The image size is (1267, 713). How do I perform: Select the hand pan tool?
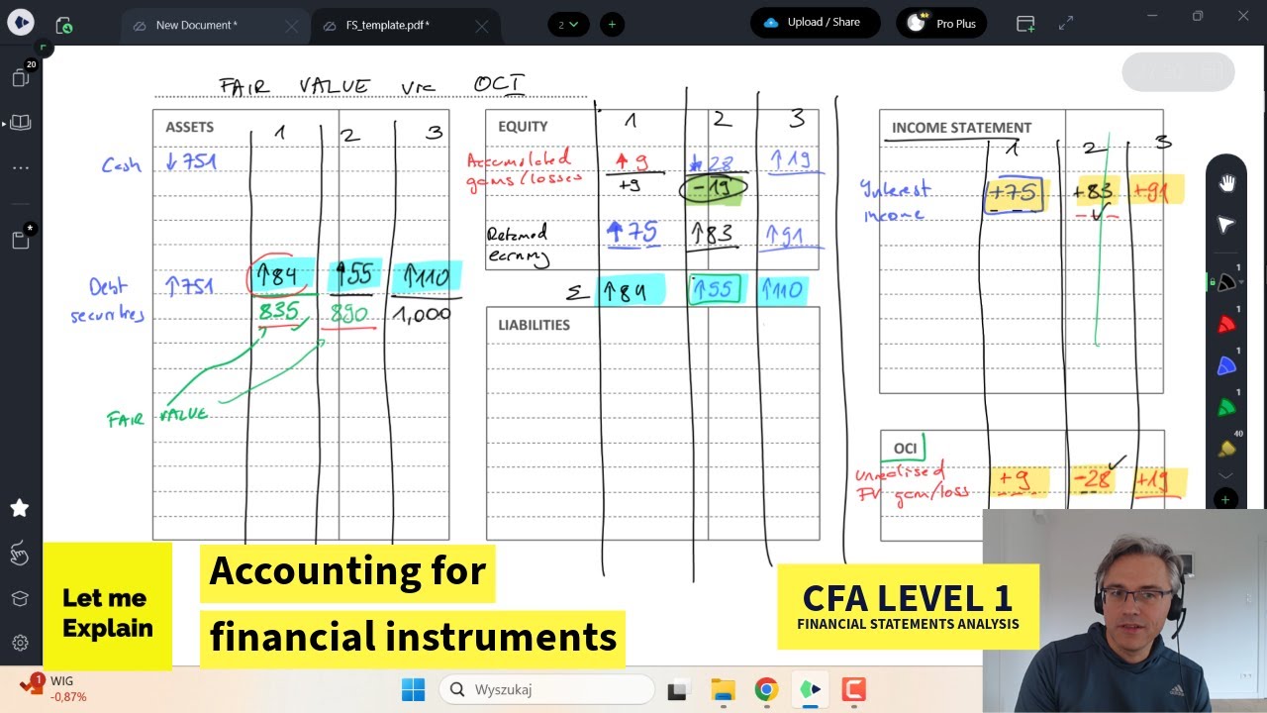(x=1226, y=183)
